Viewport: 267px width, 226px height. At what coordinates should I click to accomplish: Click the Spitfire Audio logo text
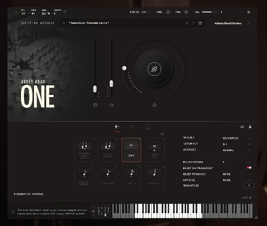(x=37, y=23)
